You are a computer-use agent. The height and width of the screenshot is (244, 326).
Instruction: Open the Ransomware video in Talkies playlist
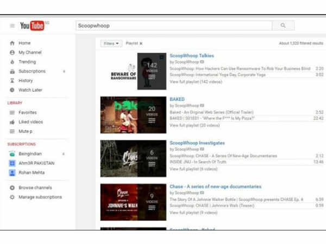click(x=240, y=69)
